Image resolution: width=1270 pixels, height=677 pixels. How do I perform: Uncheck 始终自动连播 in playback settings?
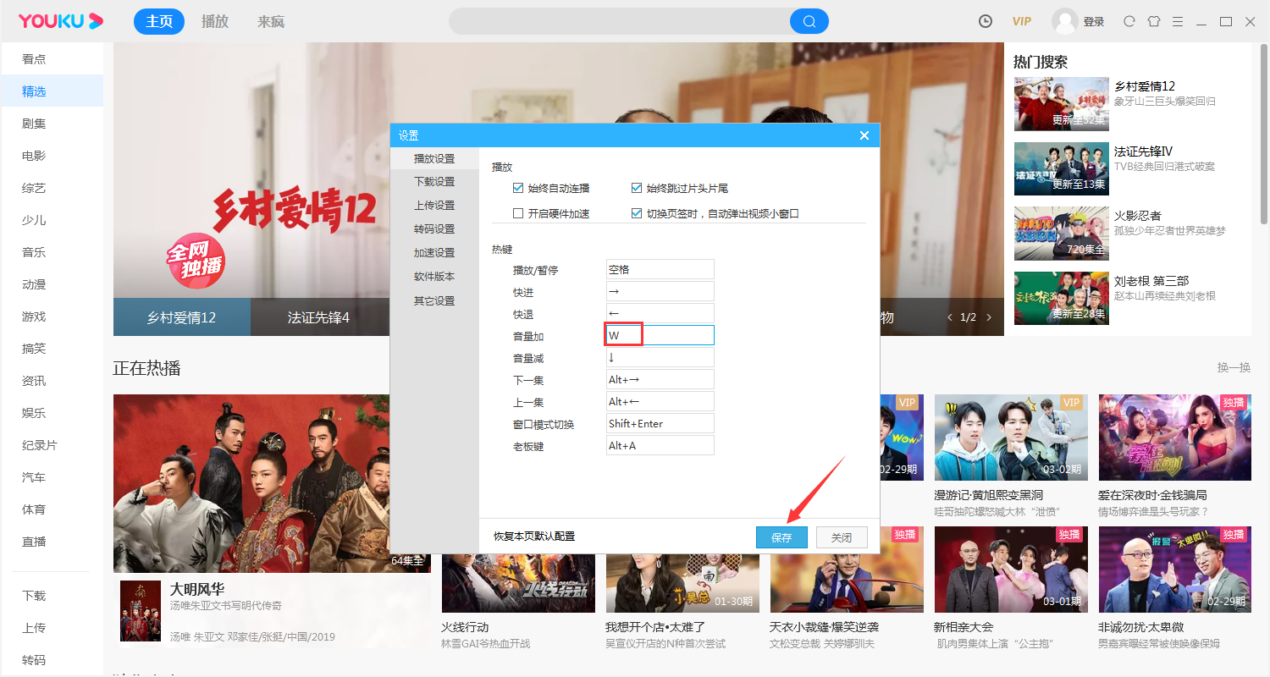tap(517, 188)
